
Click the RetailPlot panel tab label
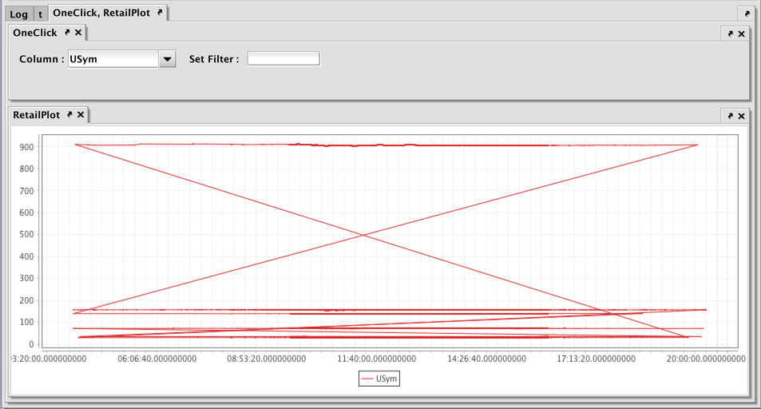pyautogui.click(x=37, y=115)
